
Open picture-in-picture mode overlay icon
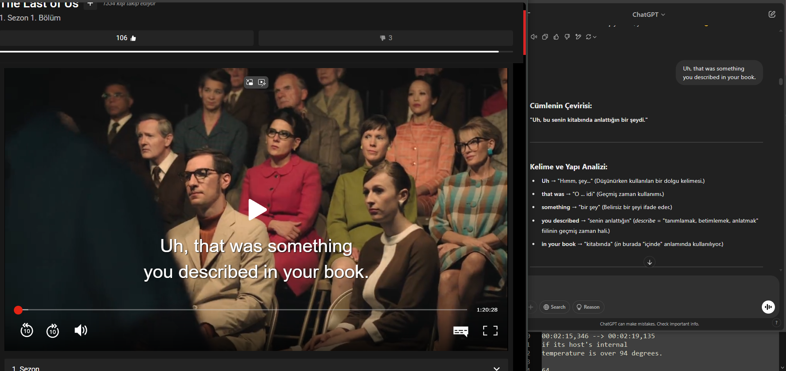[250, 82]
